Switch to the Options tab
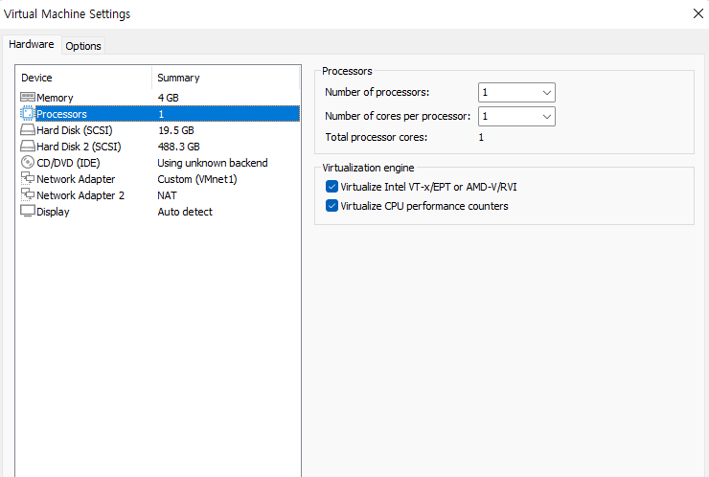This screenshot has height=477, width=709. 83,46
